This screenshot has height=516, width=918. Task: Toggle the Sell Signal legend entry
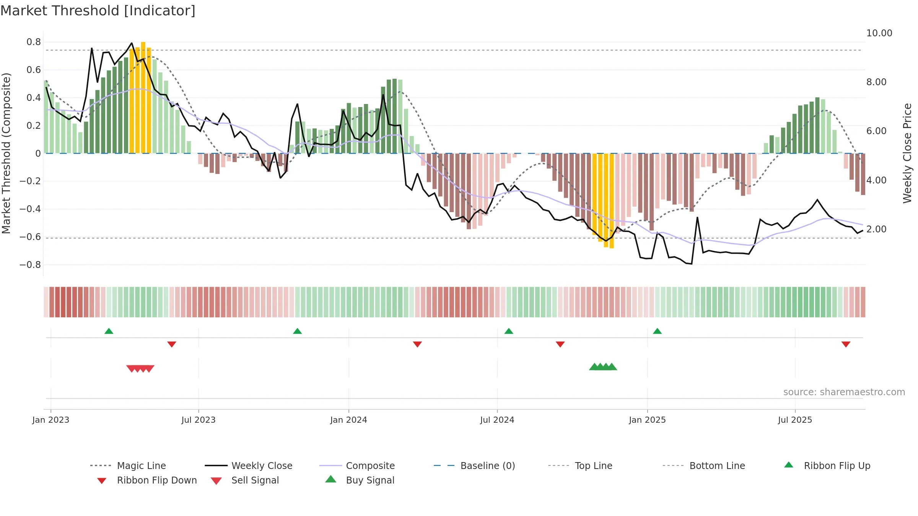[x=245, y=480]
